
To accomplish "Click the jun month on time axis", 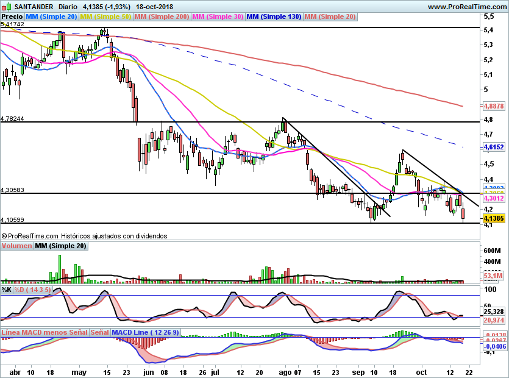I will (x=149, y=373).
